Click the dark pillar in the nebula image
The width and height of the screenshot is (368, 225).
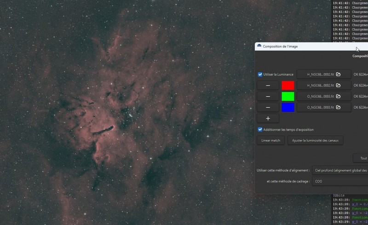coord(103,130)
